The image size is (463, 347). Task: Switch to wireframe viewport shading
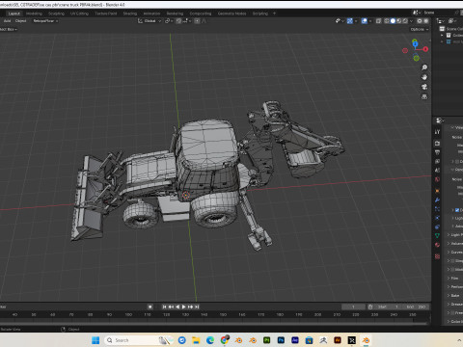(x=387, y=21)
